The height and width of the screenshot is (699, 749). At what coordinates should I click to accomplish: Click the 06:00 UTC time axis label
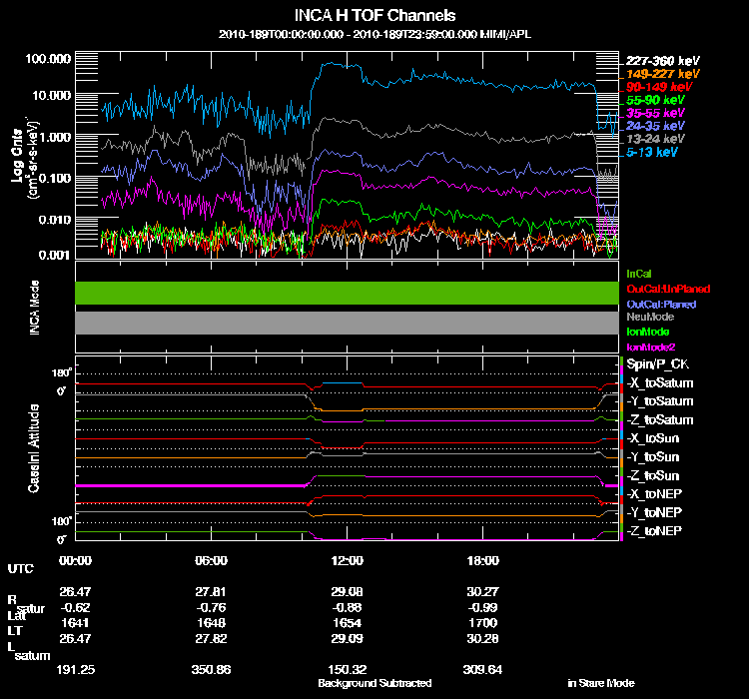tap(212, 560)
